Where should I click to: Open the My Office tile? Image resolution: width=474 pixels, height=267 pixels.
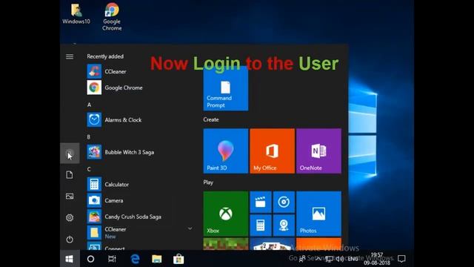tap(272, 151)
